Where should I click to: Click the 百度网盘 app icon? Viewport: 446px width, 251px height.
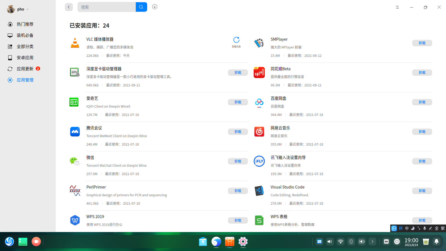tap(259, 103)
